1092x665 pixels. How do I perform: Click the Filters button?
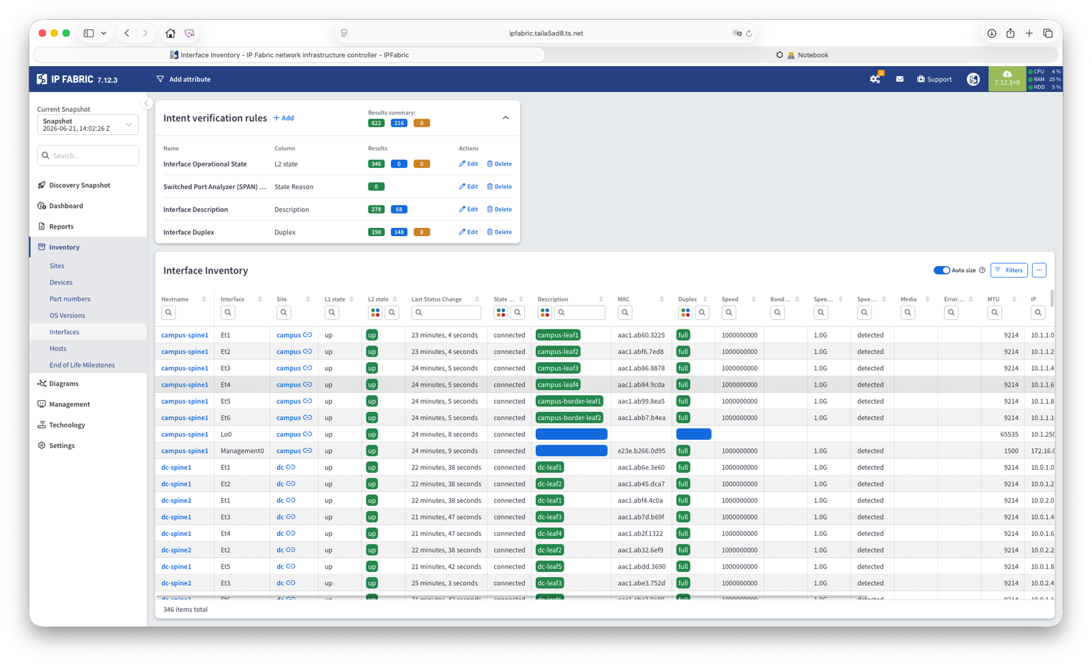(1009, 270)
